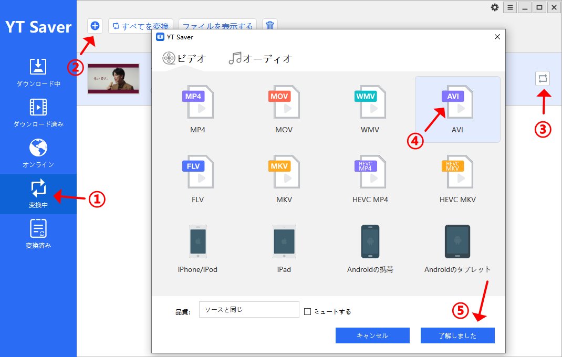The width and height of the screenshot is (562, 357).
Task: Select the Androidの携帯 phone preset
Action: [x=370, y=241]
